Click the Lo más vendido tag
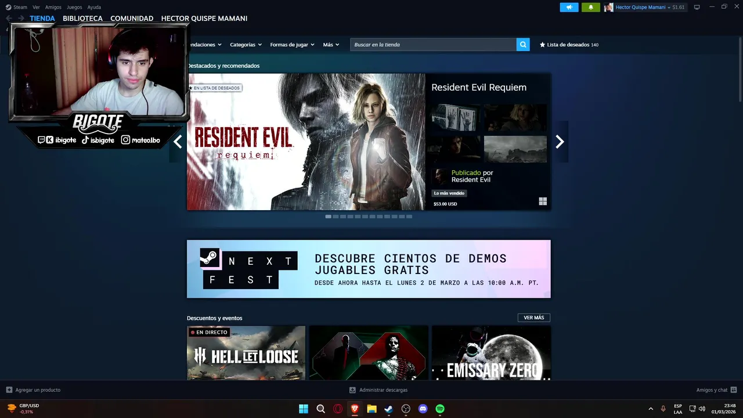 point(449,193)
